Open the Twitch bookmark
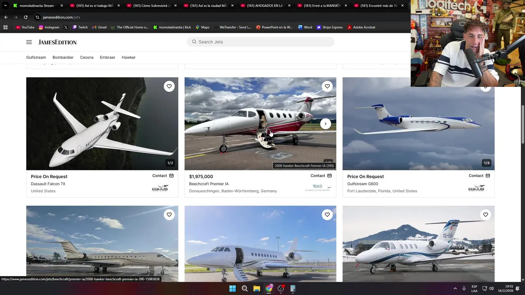This screenshot has width=525, height=295. pyautogui.click(x=80, y=27)
